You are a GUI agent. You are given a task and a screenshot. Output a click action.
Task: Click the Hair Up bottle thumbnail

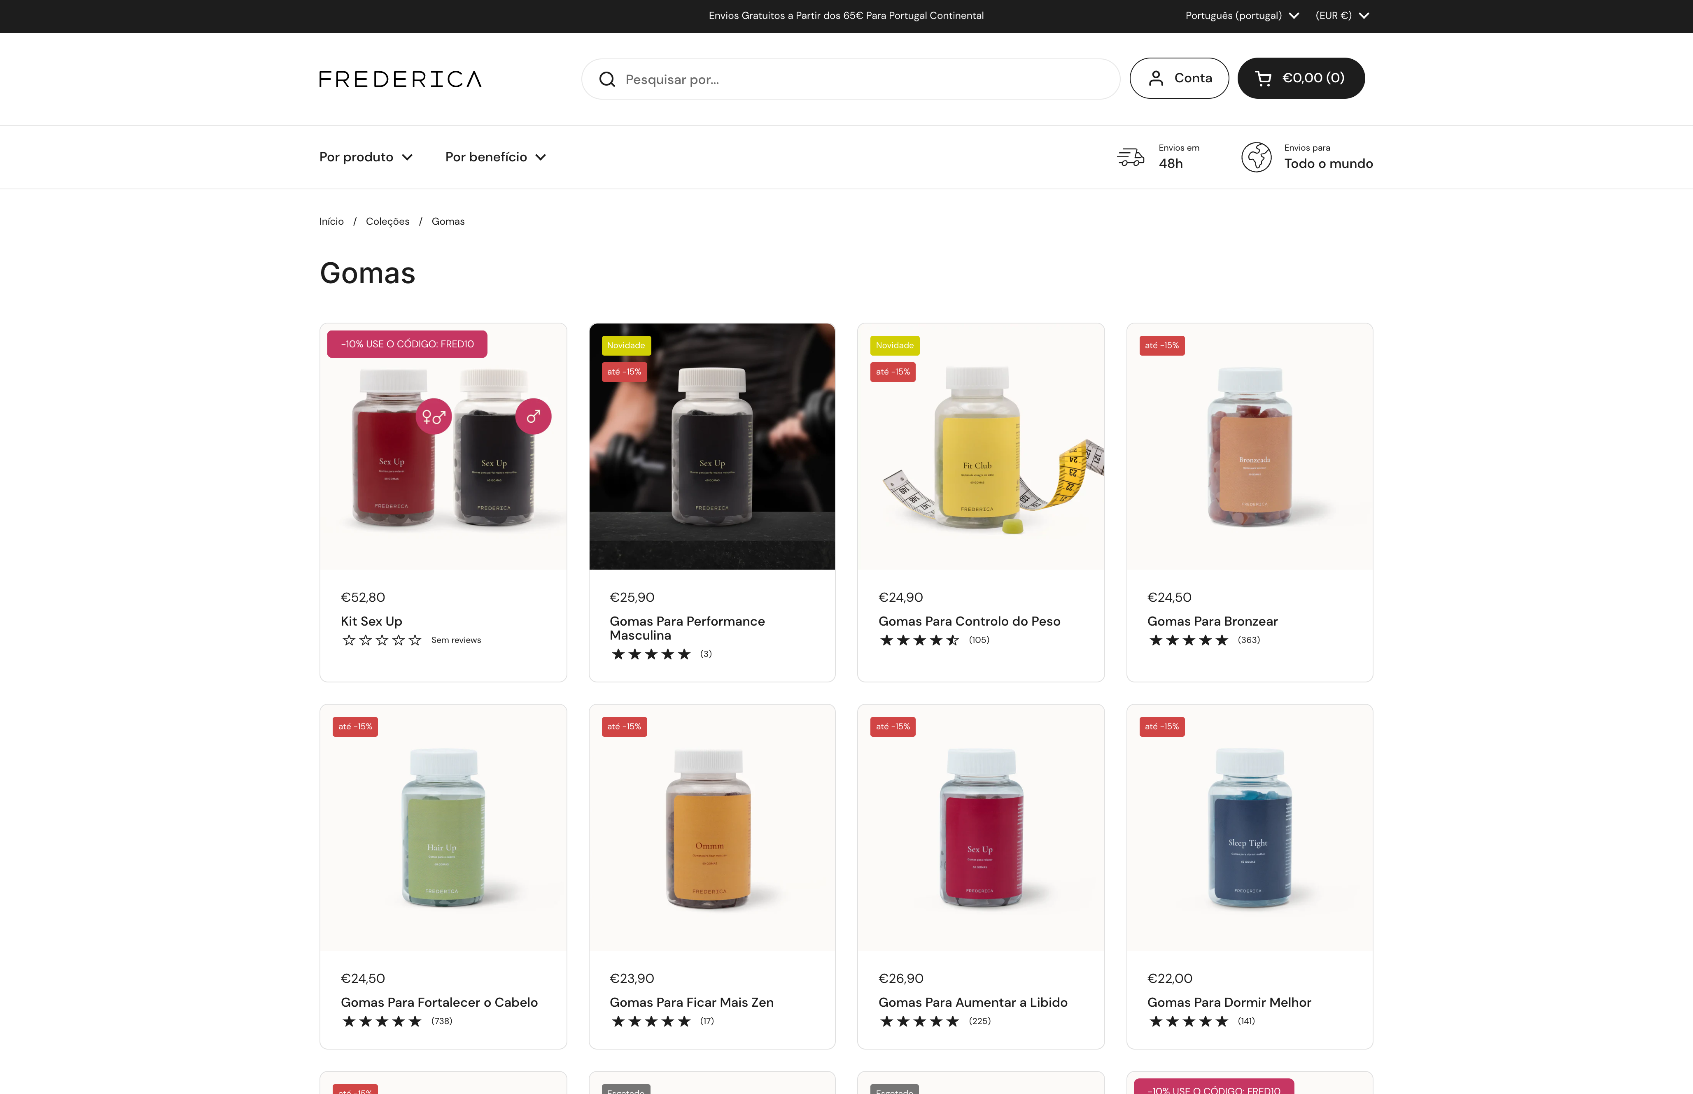click(x=443, y=828)
